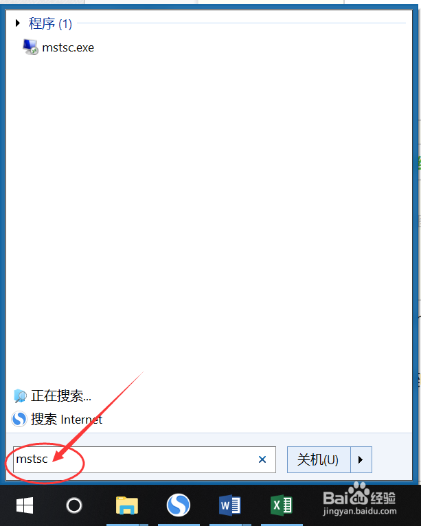Open the mstsc.exe program result label
This screenshot has width=421, height=526.
click(x=68, y=47)
